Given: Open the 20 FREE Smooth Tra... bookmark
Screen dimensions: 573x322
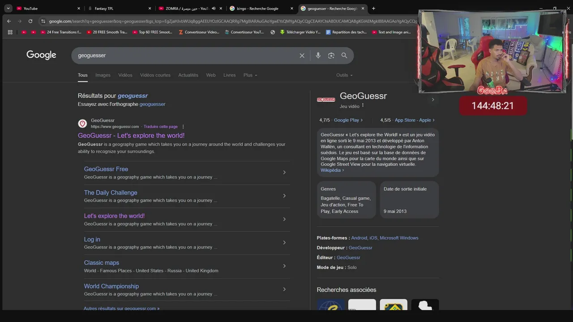Looking at the screenshot, I should 107,32.
